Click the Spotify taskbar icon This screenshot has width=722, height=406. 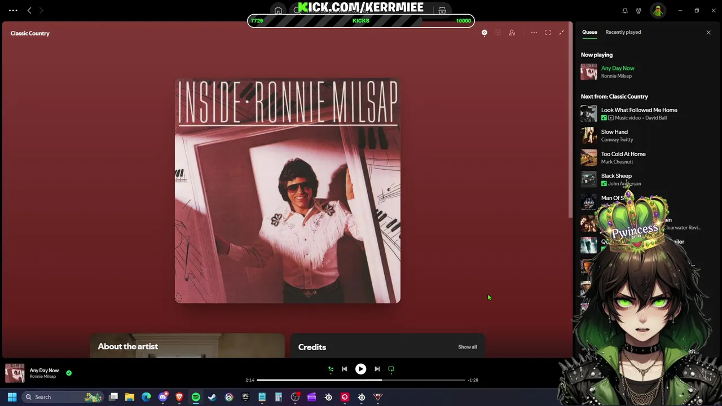(196, 397)
